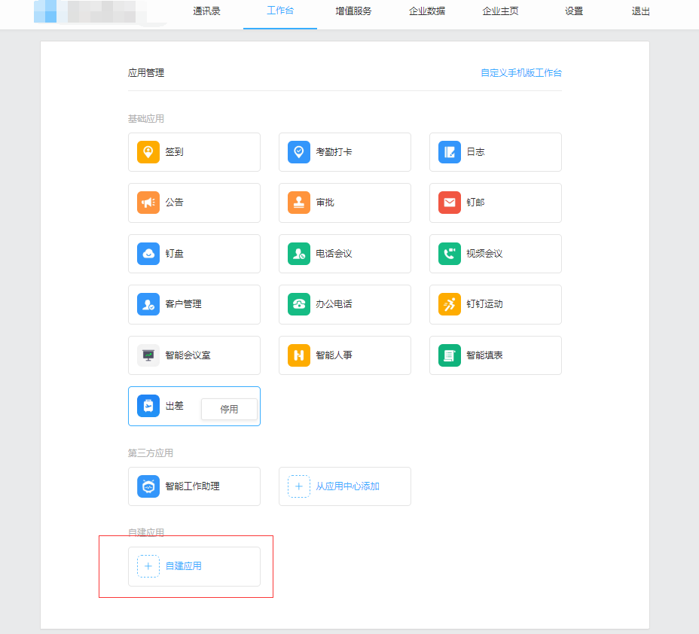Screen dimensions: 699x634
Task: Click the blurred company logo at top left
Action: tap(89, 11)
